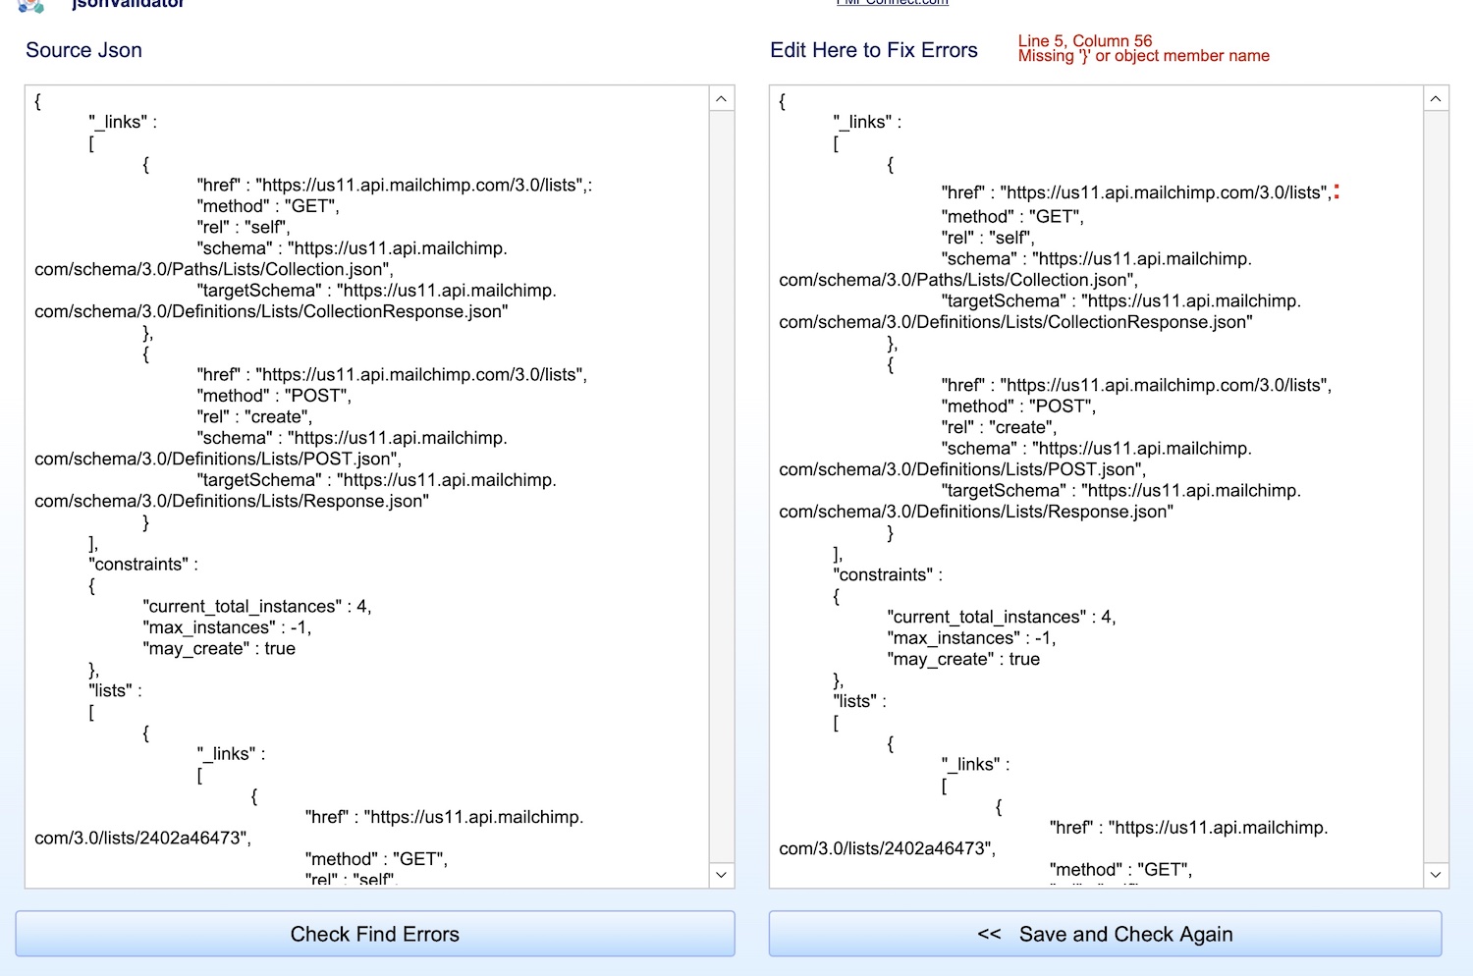1473x976 pixels.
Task: Click '"current_total_instances" : 4' in Edit Here pane
Action: tap(1002, 618)
